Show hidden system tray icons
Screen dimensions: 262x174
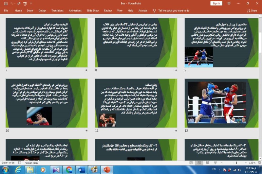click(x=220, y=169)
